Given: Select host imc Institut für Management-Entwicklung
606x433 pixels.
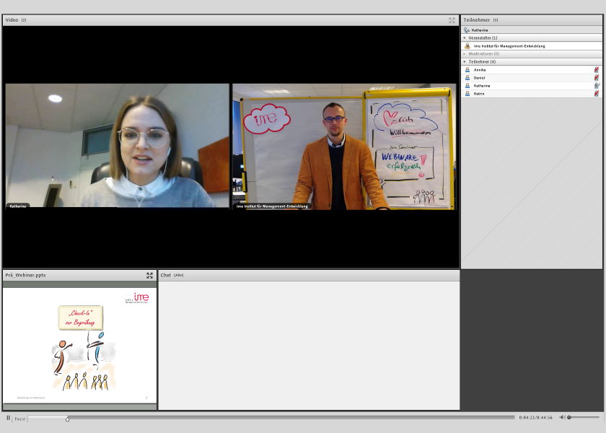Looking at the screenshot, I should point(532,46).
